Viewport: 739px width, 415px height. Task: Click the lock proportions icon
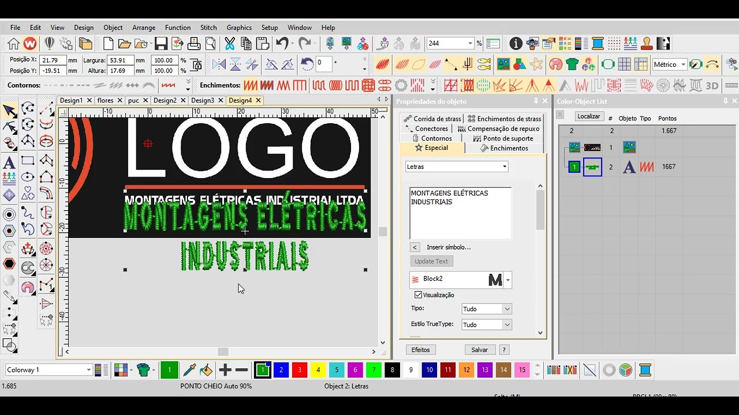(196, 65)
